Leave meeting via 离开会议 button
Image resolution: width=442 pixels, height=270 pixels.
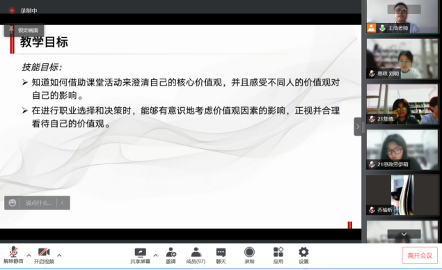(420, 255)
